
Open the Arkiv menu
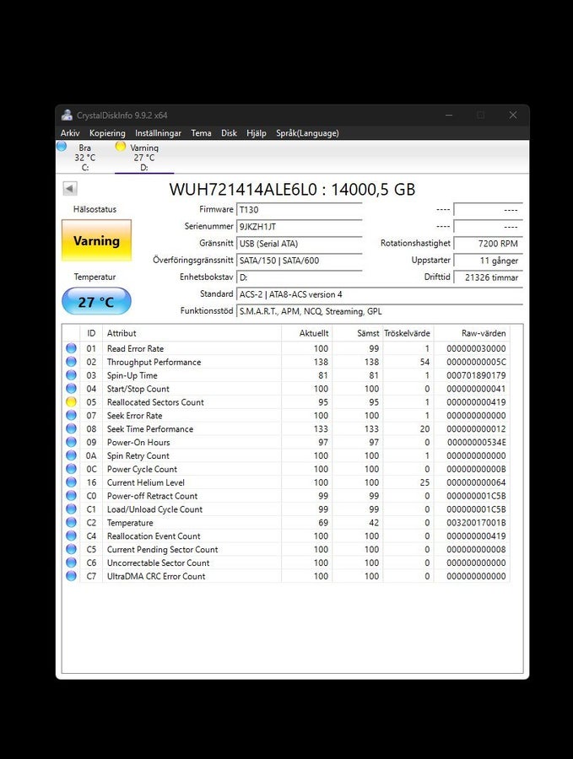(70, 133)
